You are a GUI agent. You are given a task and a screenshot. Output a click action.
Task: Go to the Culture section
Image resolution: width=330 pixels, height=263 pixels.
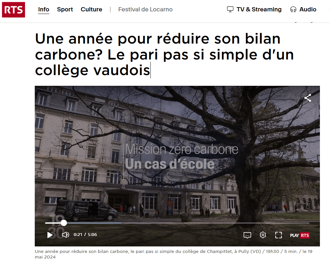click(91, 9)
